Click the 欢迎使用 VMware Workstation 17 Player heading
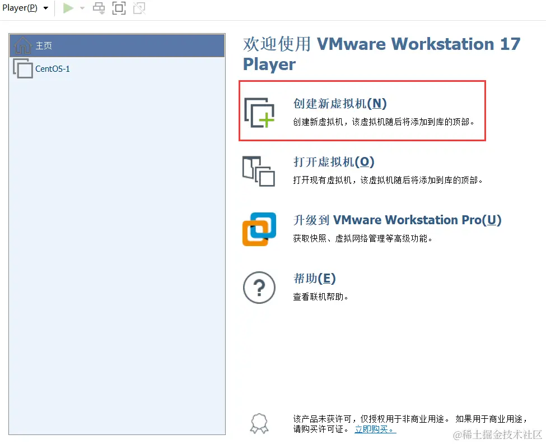This screenshot has width=546, height=444. click(x=382, y=54)
